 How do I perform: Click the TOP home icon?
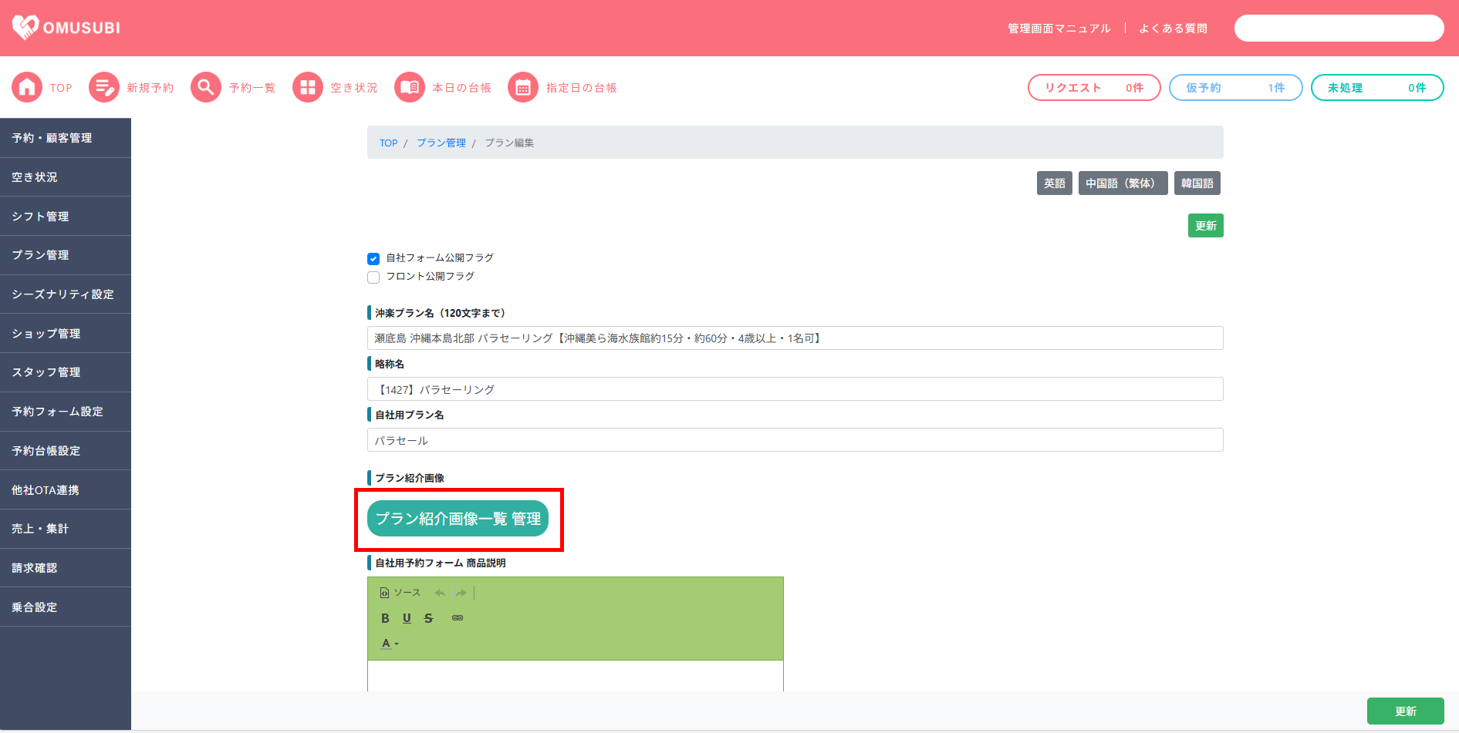(x=27, y=87)
